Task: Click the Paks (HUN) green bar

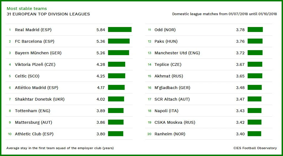Action: coord(255,41)
